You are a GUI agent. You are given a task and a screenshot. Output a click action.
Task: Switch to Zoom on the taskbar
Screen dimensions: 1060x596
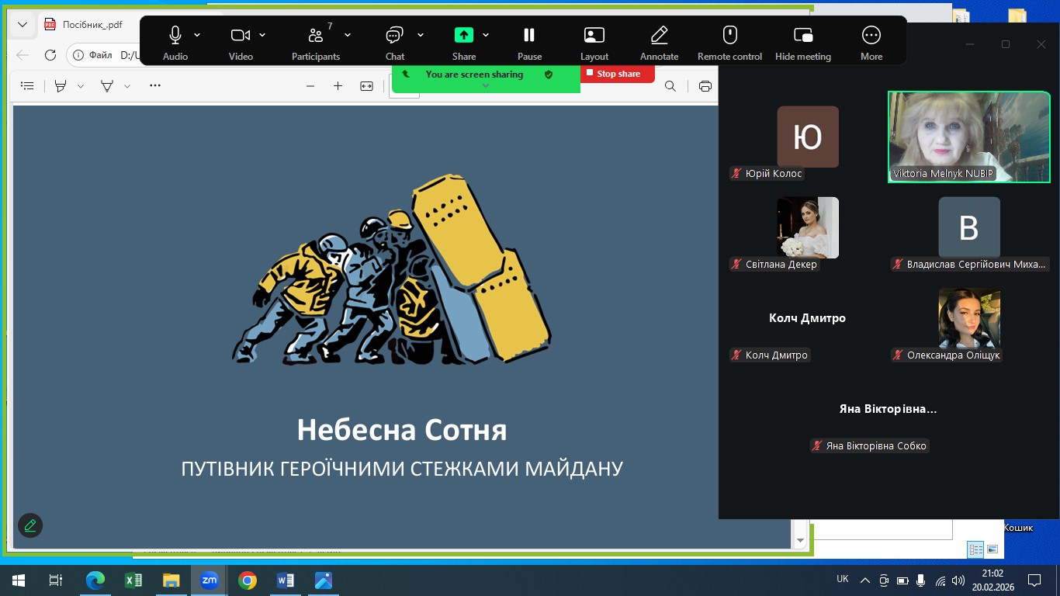click(x=210, y=580)
